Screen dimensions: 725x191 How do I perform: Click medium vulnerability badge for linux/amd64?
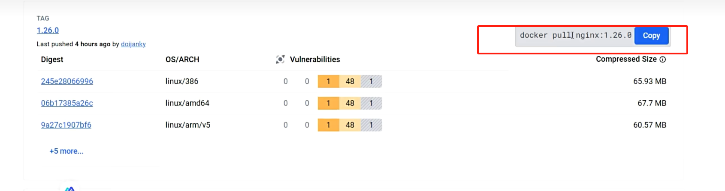[x=328, y=103]
